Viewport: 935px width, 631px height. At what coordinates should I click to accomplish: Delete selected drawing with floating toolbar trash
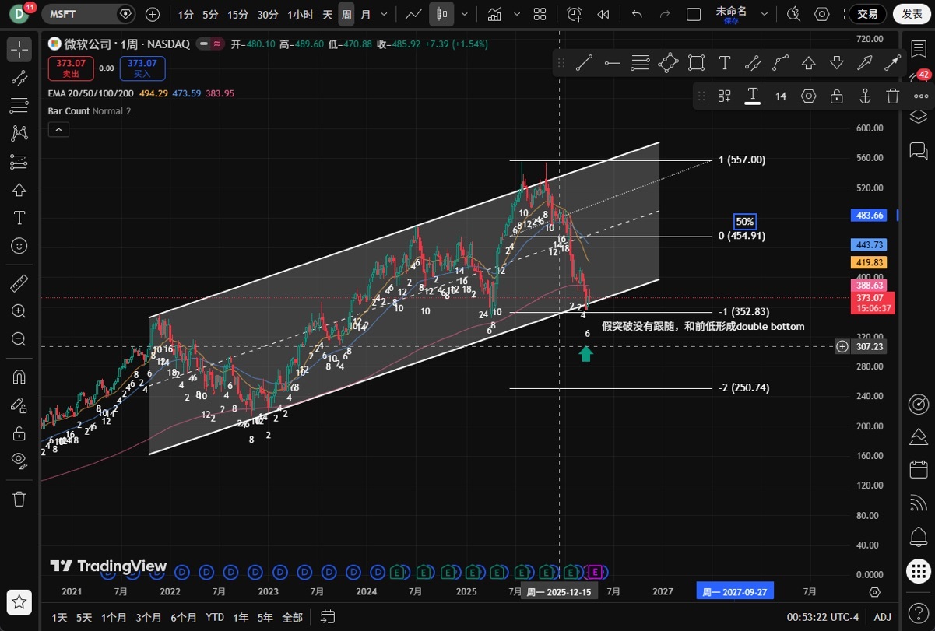pos(893,96)
